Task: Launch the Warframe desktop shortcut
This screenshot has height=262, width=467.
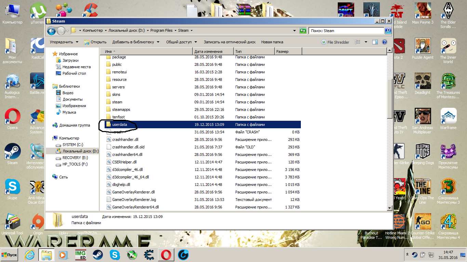Action: [x=448, y=119]
